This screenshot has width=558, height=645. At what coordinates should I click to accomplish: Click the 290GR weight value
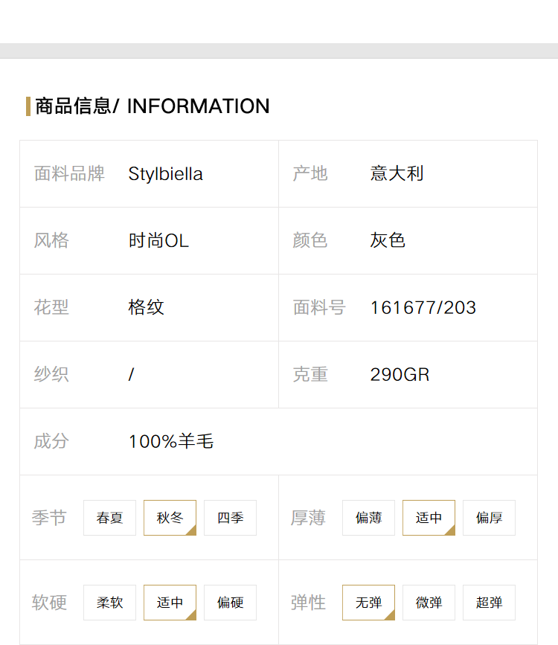click(x=400, y=375)
